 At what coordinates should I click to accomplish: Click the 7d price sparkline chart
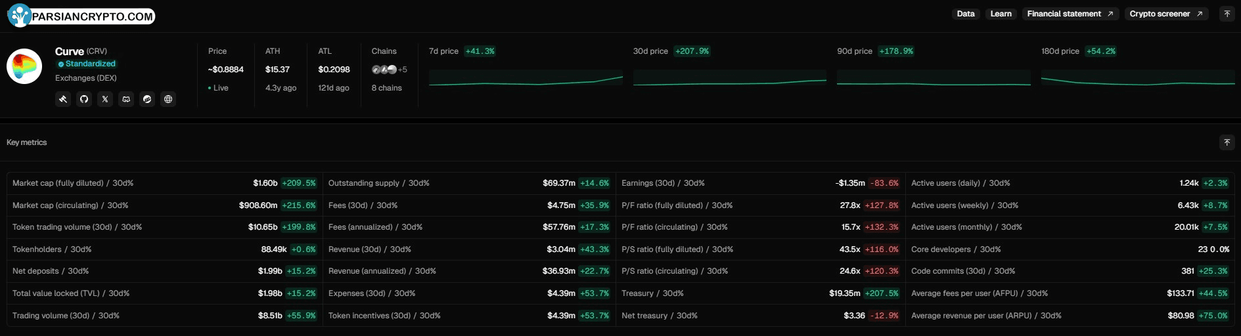click(x=526, y=77)
